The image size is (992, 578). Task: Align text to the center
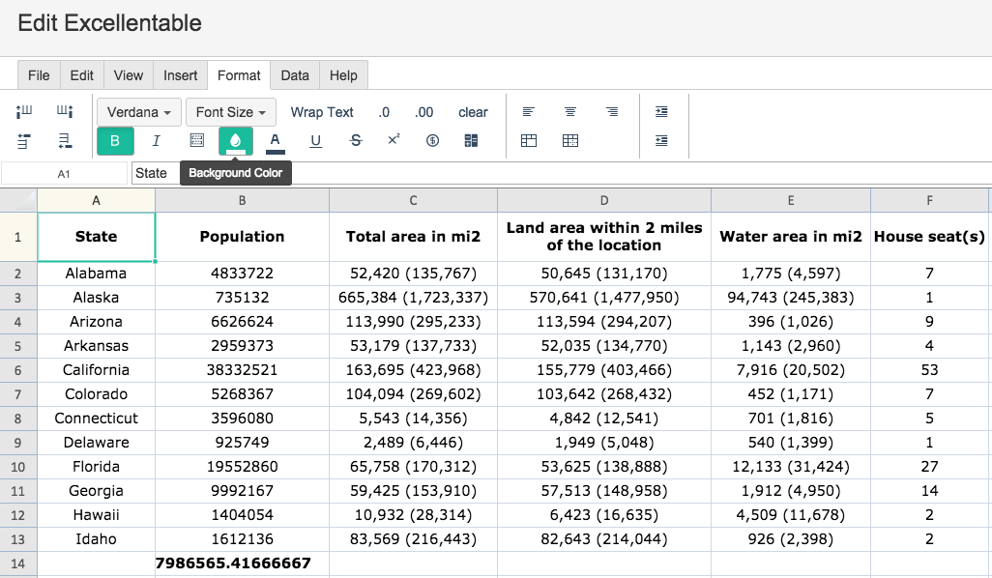click(570, 112)
